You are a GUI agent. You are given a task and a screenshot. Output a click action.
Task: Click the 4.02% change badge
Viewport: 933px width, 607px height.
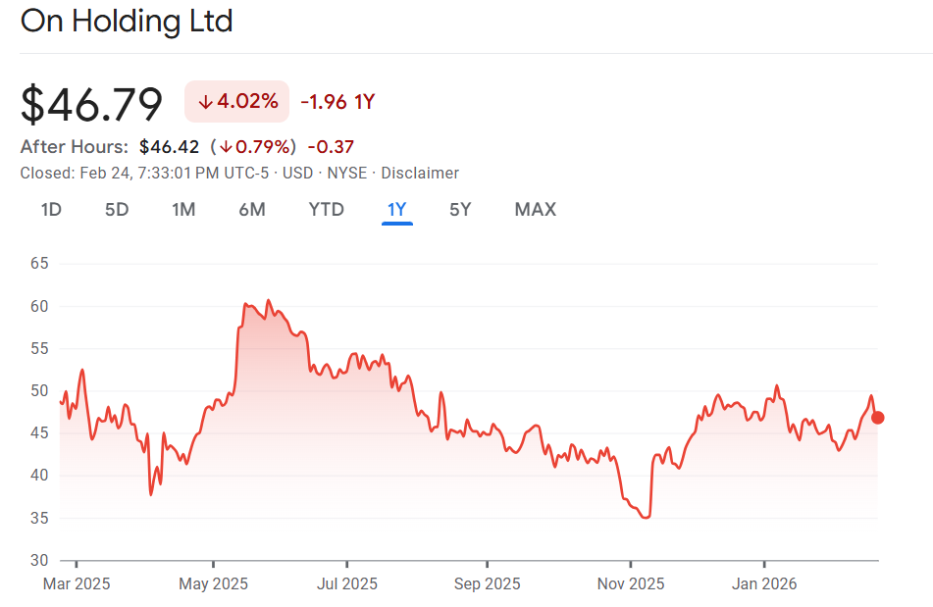[x=236, y=102]
